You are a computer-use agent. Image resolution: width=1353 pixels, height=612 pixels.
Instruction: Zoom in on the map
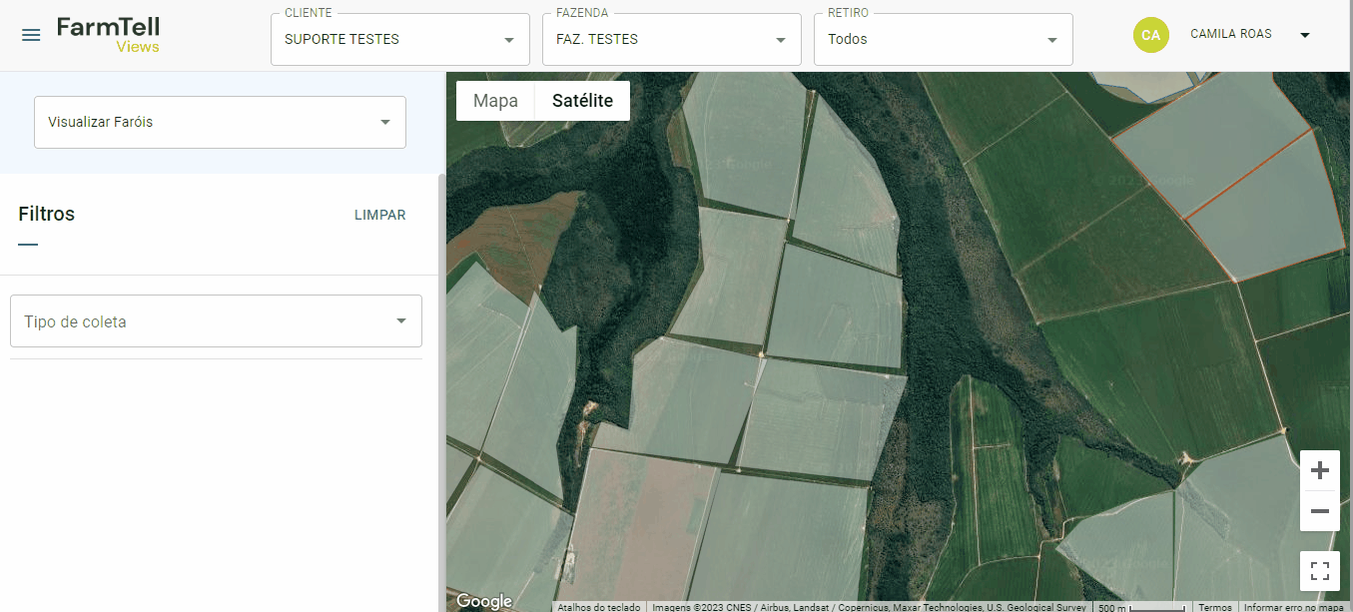(x=1319, y=470)
